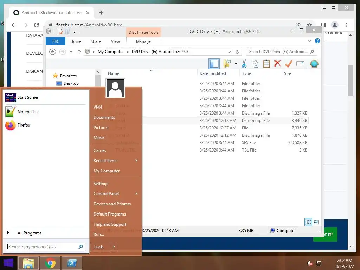
Task: Expand the ribbon with the chevron
Action: pyautogui.click(x=309, y=41)
